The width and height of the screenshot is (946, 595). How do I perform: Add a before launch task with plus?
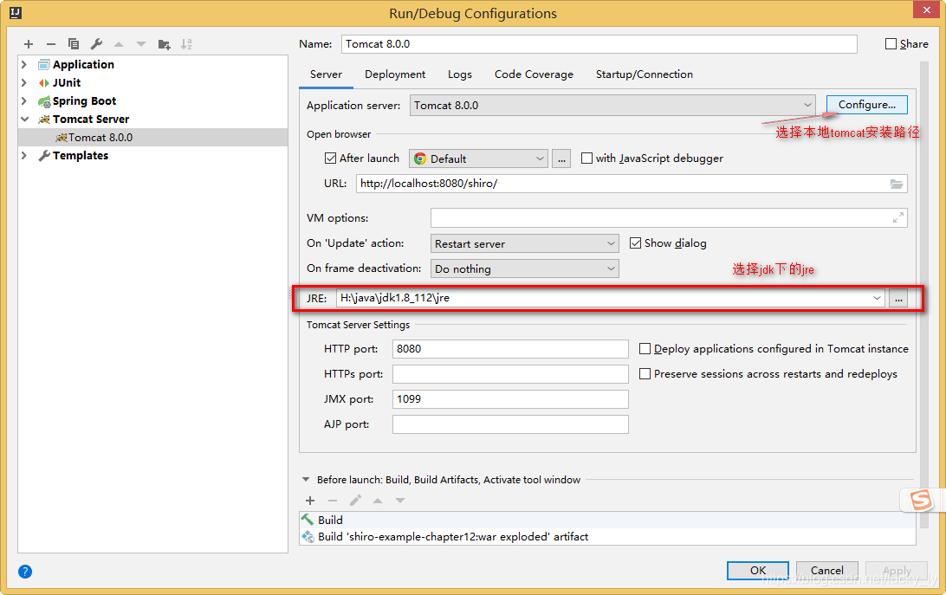tap(310, 501)
